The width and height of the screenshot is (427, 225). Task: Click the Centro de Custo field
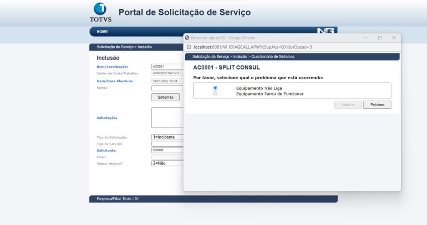click(168, 73)
